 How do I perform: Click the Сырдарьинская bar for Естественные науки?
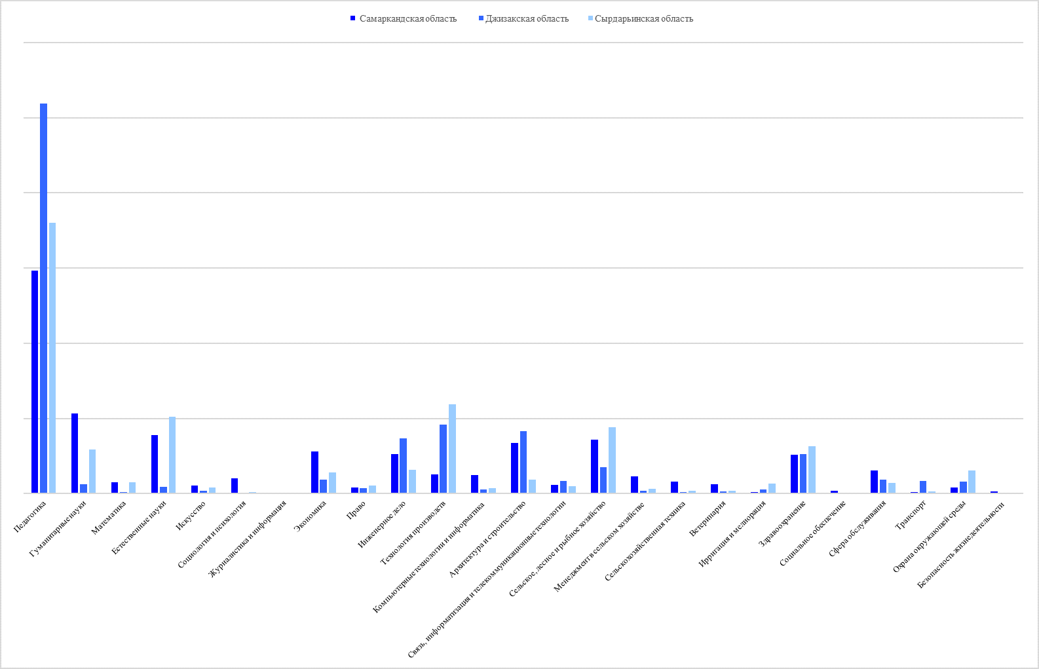point(172,455)
